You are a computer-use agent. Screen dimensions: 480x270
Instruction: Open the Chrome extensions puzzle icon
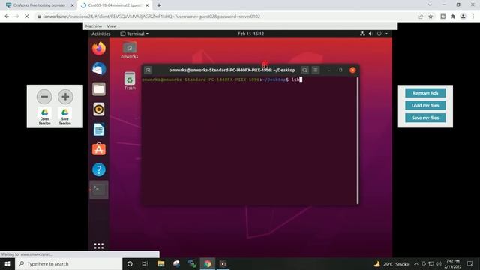click(453, 16)
